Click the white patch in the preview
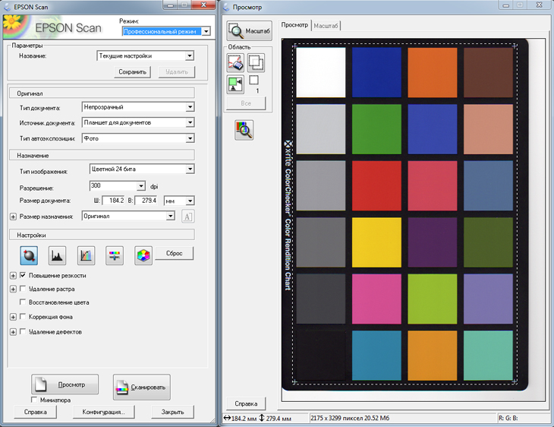 pos(321,72)
